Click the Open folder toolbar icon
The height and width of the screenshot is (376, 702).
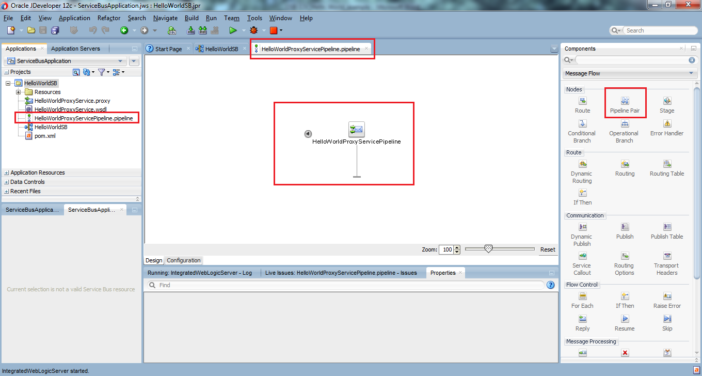(x=31, y=30)
